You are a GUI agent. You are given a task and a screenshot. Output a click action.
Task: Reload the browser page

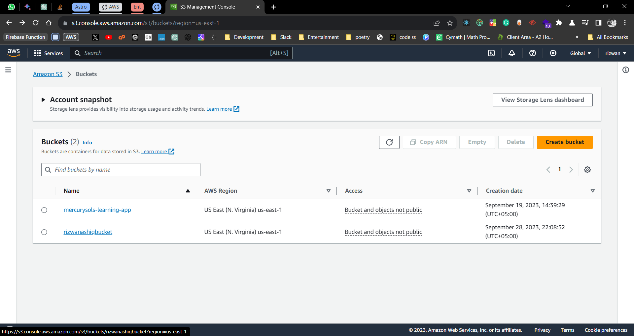pos(36,23)
